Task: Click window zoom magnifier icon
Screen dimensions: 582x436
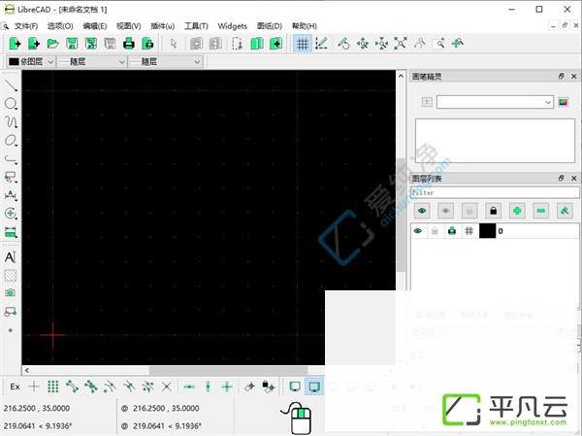Action: (x=439, y=44)
